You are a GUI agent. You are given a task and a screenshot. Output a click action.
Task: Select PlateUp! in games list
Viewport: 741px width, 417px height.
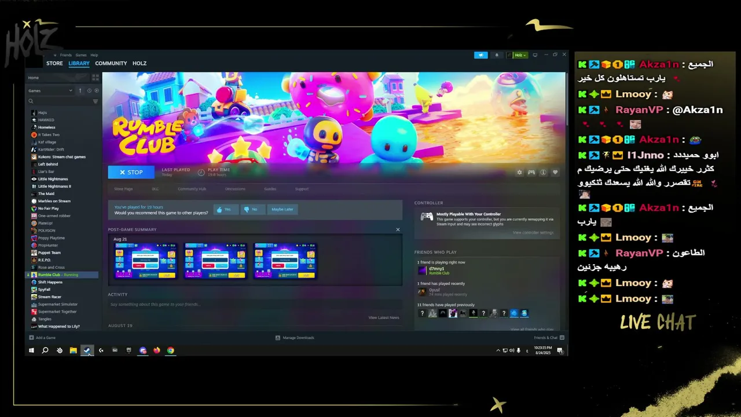click(45, 223)
